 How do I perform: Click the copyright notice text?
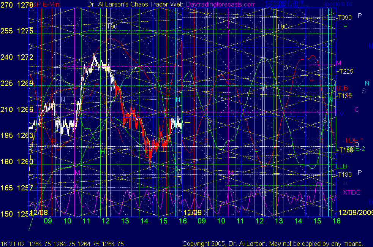(273, 244)
